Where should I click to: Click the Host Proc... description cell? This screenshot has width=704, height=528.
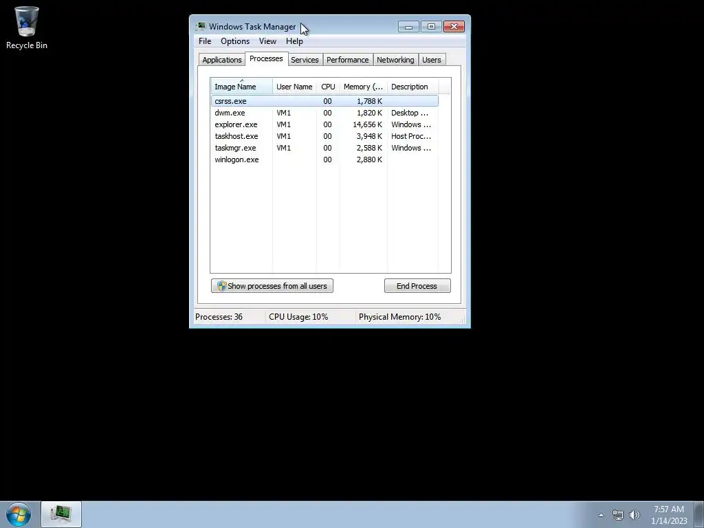tap(411, 136)
